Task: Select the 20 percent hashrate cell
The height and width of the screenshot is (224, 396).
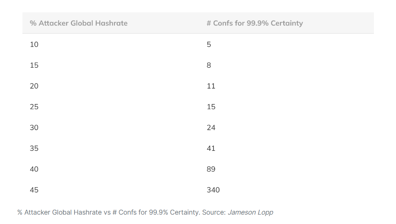Action: 34,86
